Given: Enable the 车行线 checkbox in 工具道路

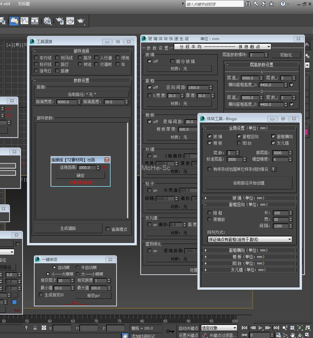Looking at the screenshot, I should 36,58.
